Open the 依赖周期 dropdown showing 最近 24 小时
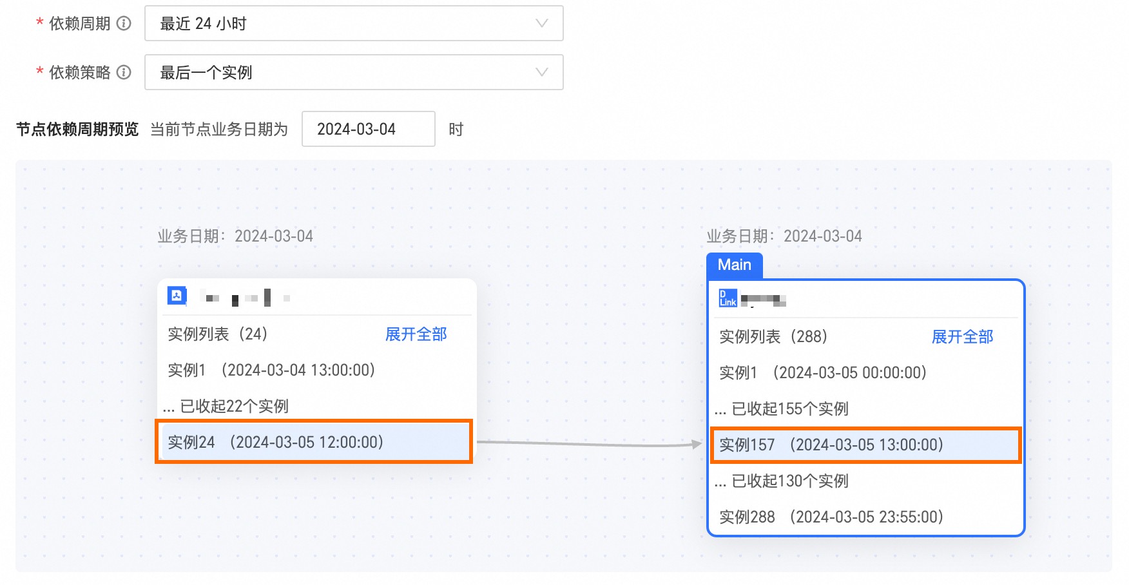Screen dimensions: 1129x585 [354, 24]
